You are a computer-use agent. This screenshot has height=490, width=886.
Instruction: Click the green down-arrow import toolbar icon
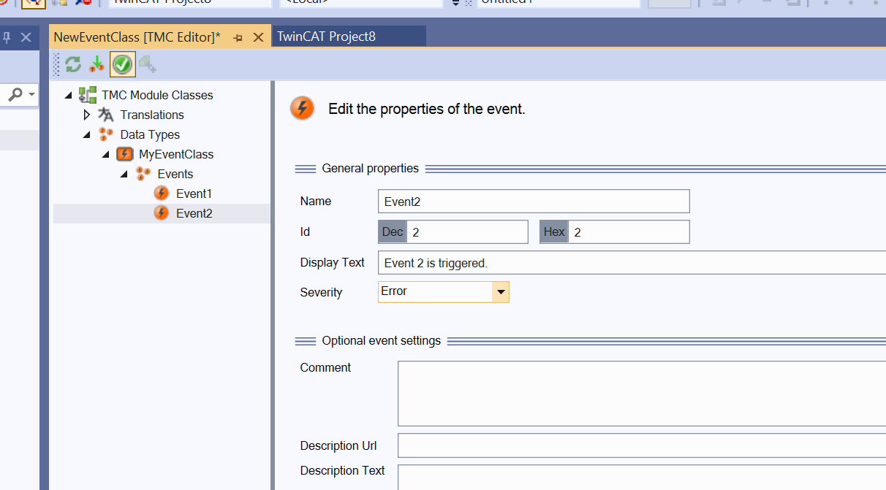[96, 64]
